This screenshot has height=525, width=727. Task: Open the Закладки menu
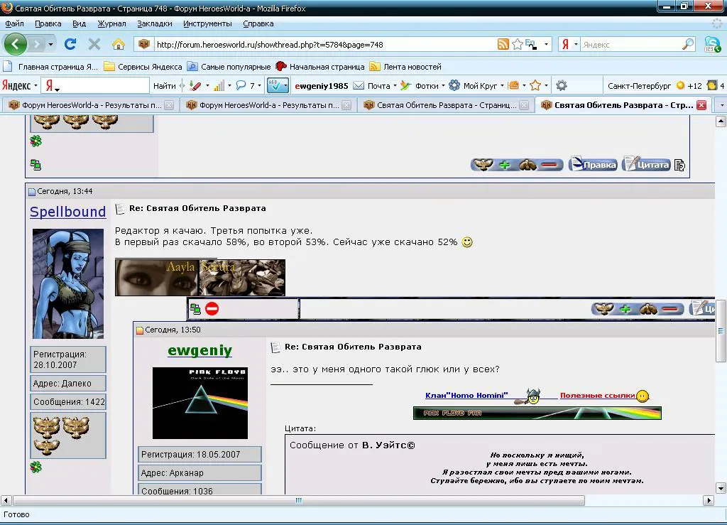coord(154,23)
